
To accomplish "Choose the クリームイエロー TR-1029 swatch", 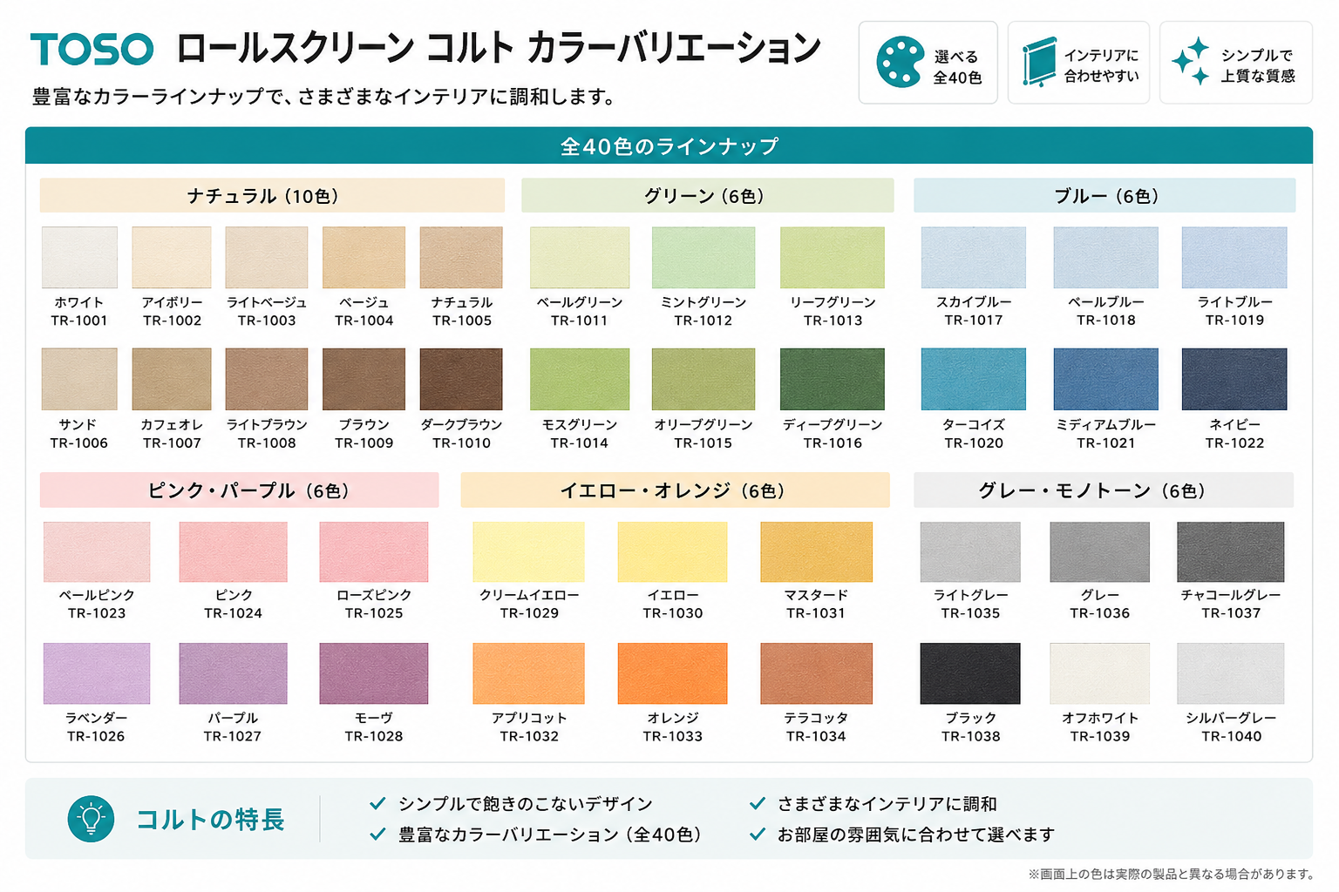I will pos(528,552).
